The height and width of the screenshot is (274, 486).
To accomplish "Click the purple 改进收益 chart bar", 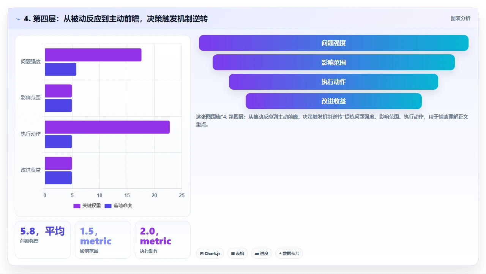I will coord(58,163).
